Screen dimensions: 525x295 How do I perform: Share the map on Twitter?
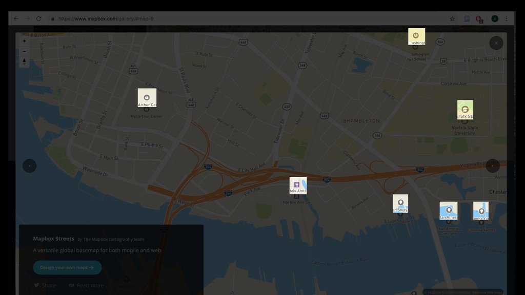click(45, 285)
